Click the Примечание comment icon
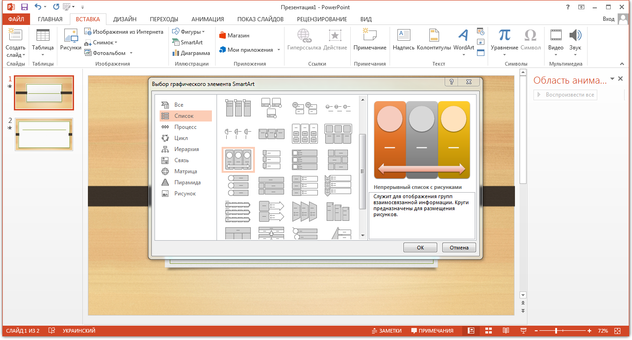 click(370, 36)
